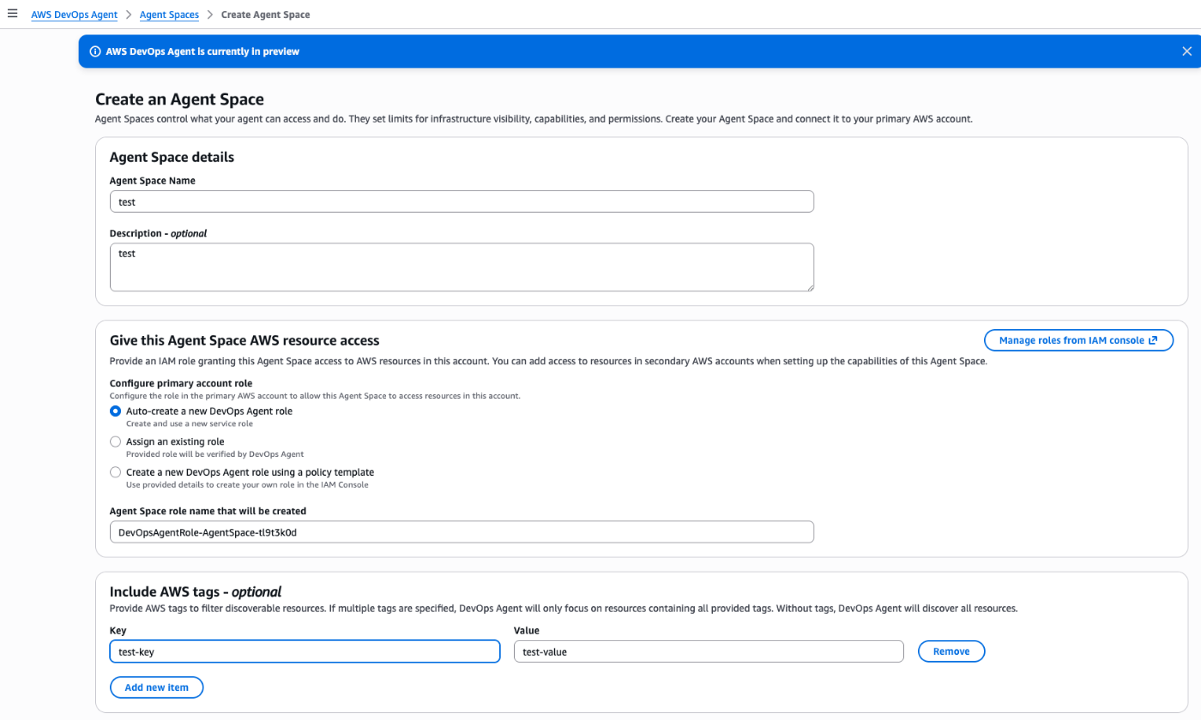Click the Agent Space details heading
Image resolution: width=1201 pixels, height=720 pixels.
pos(172,158)
